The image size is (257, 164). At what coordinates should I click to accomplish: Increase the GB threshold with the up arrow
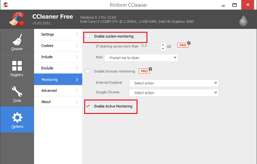[163, 45]
